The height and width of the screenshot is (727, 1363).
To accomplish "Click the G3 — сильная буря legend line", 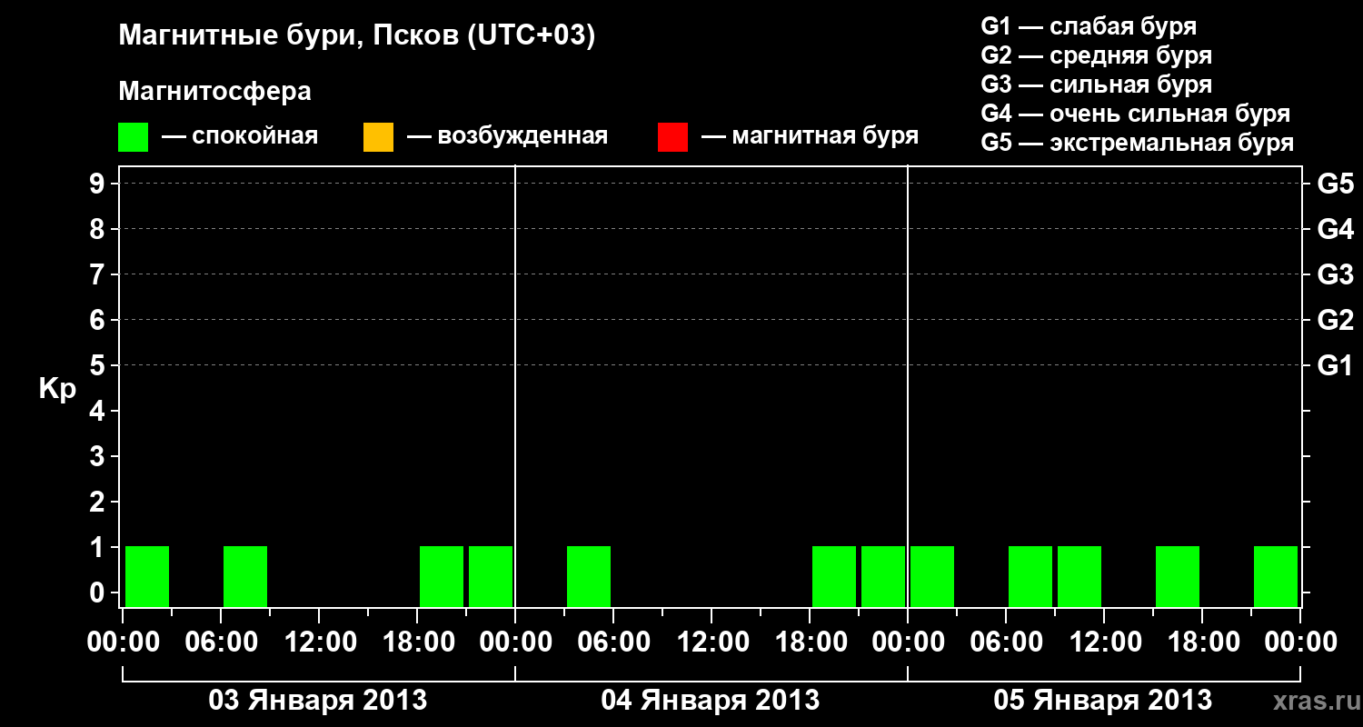I will tap(1096, 85).
